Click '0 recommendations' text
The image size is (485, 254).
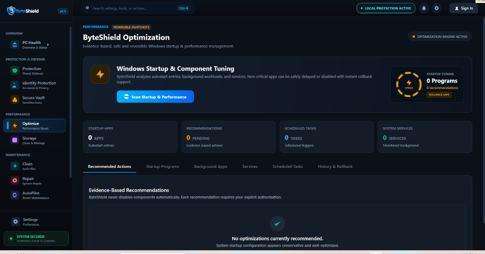point(442,88)
